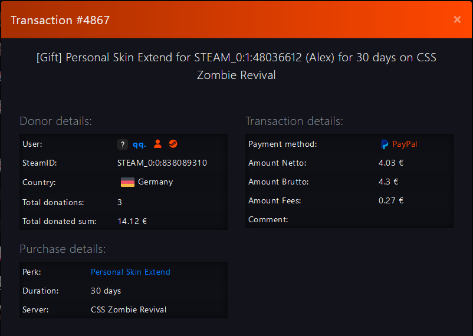This screenshot has height=336, width=473.
Task: Click the Total donated sum 14.12 € value
Action: (132, 221)
